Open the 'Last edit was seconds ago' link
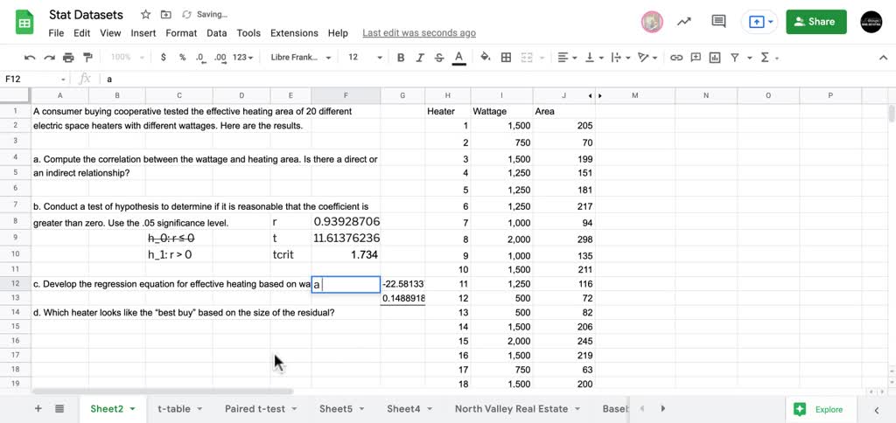Viewport: 896px width, 423px height. tap(419, 33)
